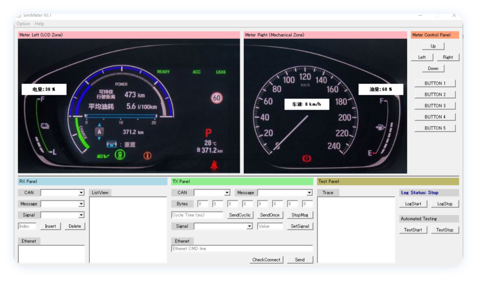Expand the RX Panel CAN dropdown
This screenshot has height=281, width=477.
pyautogui.click(x=81, y=193)
